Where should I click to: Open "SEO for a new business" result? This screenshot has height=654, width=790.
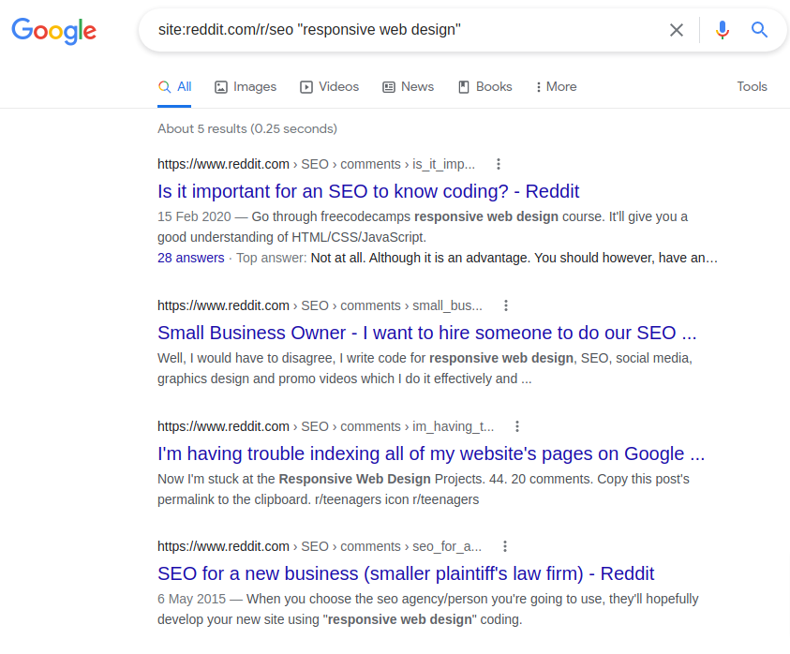point(406,573)
